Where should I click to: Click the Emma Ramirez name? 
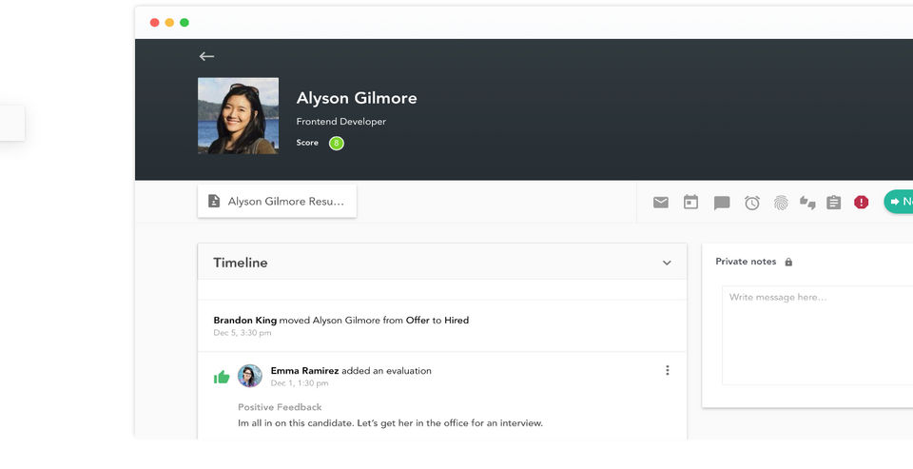[x=304, y=371]
